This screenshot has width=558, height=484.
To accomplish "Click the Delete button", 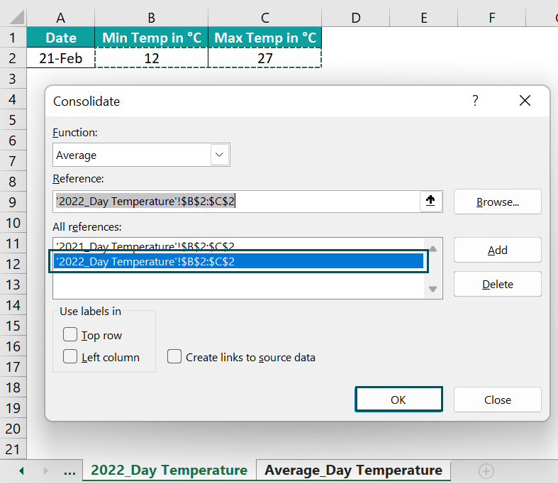I will pos(498,284).
